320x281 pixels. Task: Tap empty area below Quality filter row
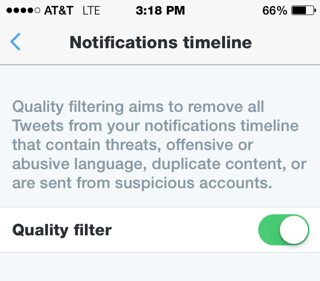click(x=160, y=267)
